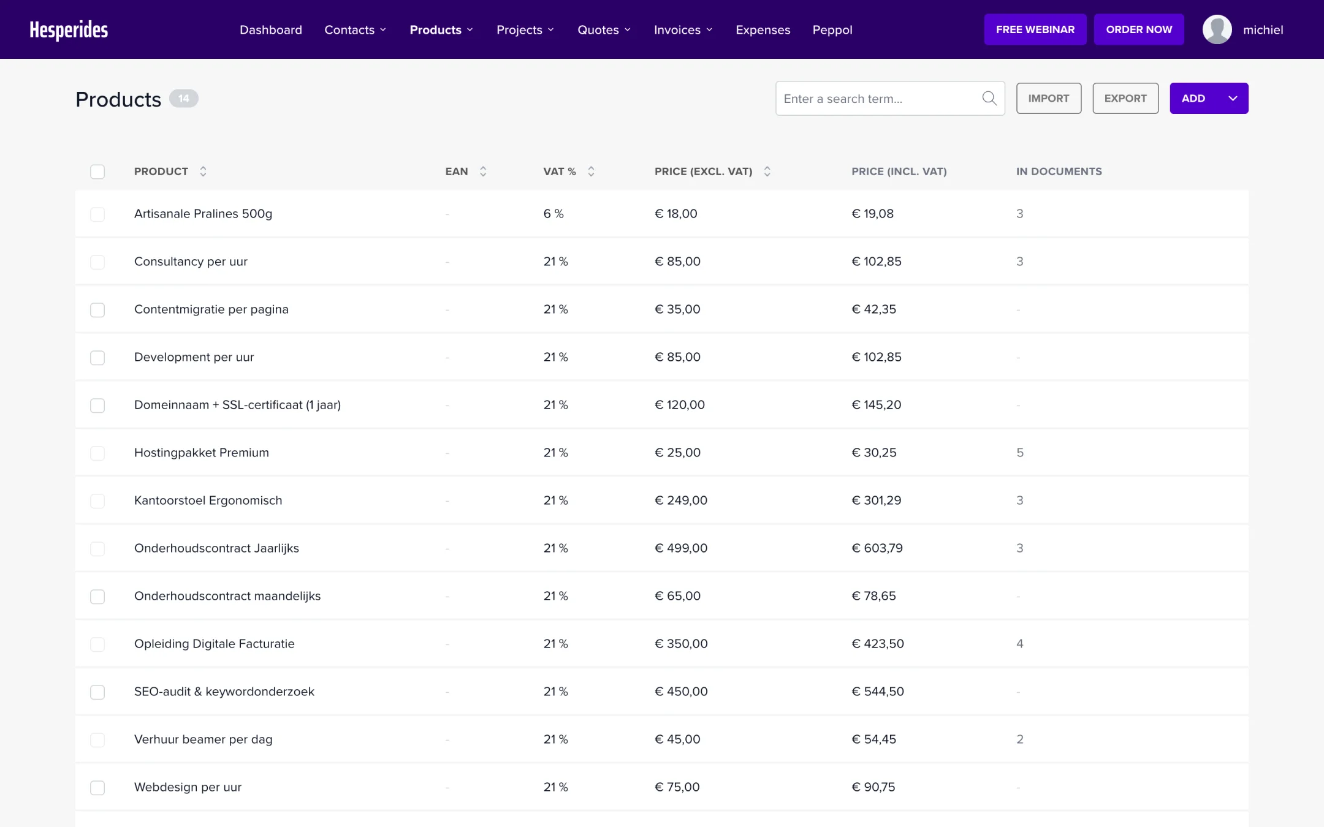This screenshot has width=1324, height=827.
Task: Check the Development per uur row
Action: (x=97, y=357)
